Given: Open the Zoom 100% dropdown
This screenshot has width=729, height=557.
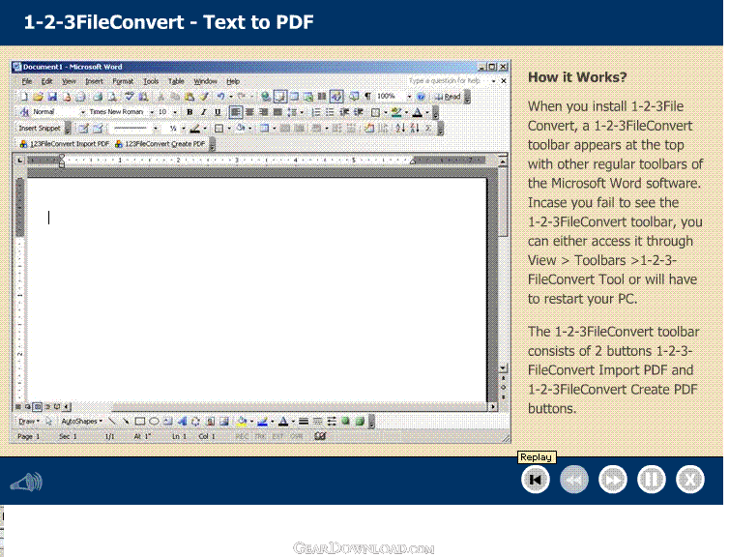Looking at the screenshot, I should point(409,97).
